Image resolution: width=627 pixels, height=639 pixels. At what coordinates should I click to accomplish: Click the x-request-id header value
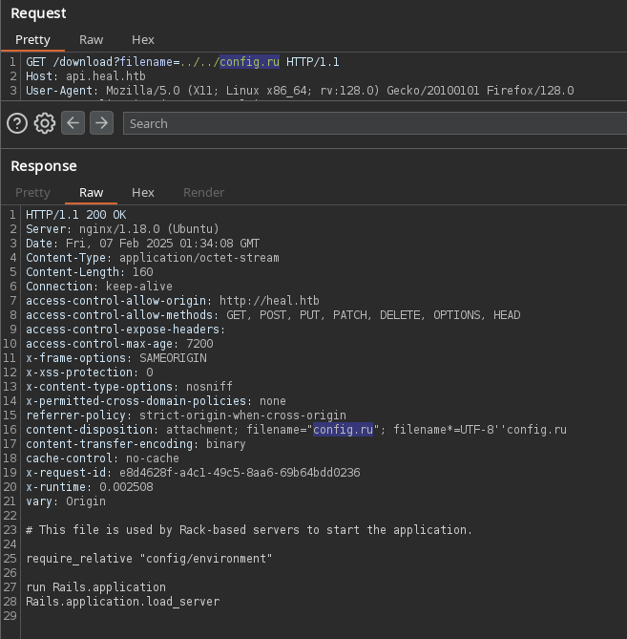240,472
